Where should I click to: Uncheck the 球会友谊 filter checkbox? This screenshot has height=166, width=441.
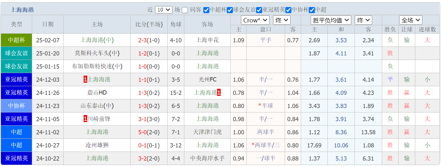pyautogui.click(x=230, y=10)
